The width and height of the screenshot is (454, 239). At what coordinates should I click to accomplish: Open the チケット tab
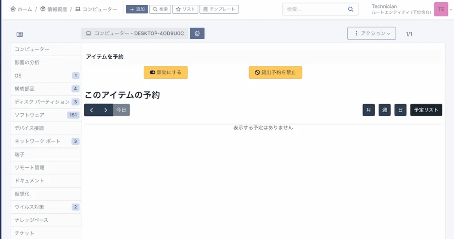pos(46,233)
